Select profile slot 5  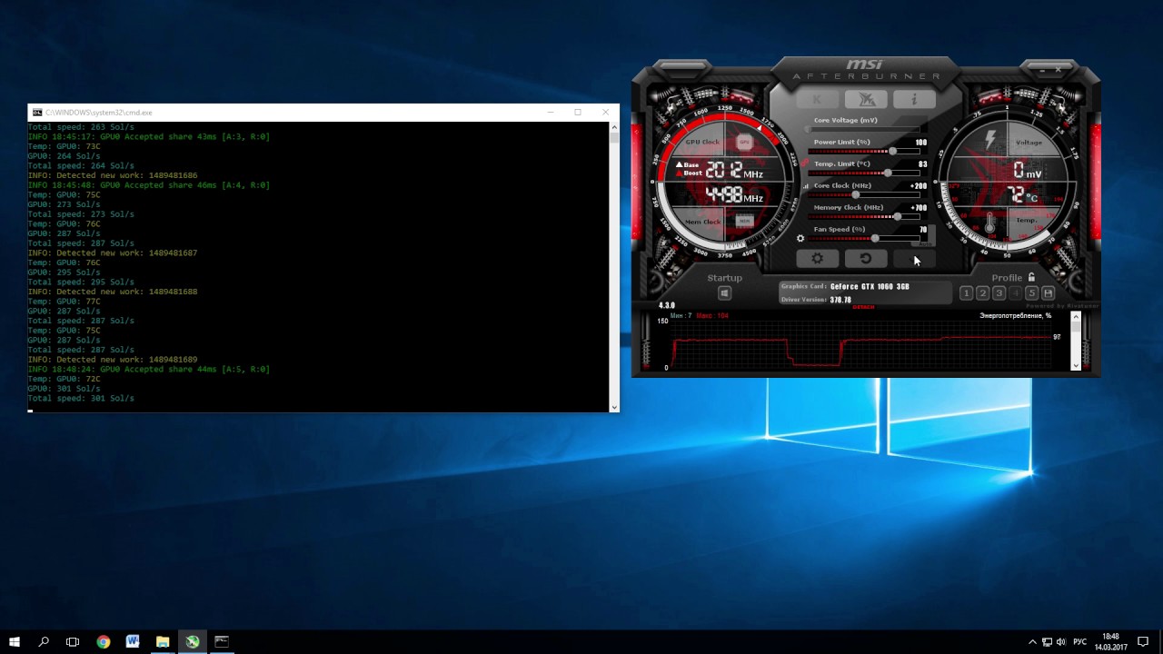tap(1031, 293)
